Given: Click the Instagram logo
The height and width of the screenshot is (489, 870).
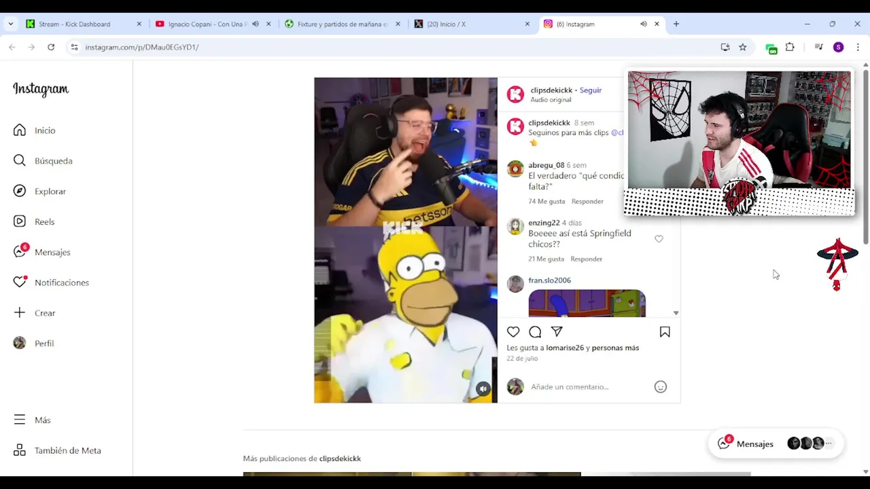Looking at the screenshot, I should pos(41,89).
